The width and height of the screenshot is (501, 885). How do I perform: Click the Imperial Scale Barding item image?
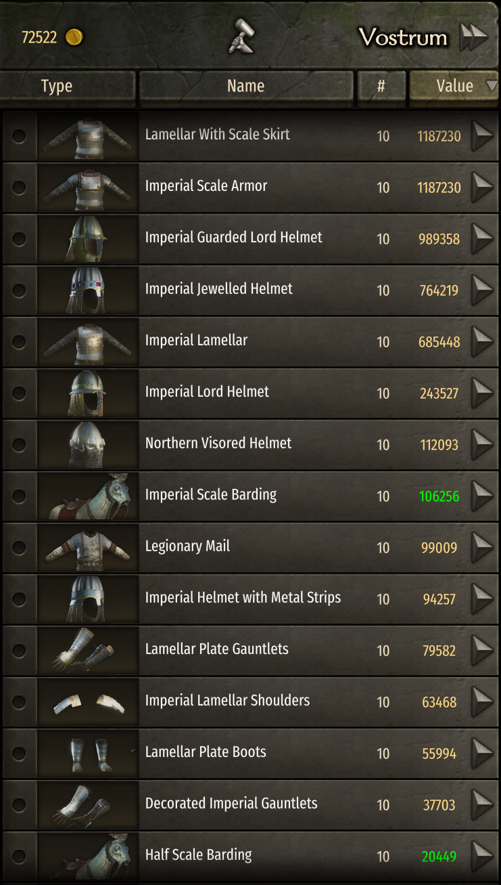(x=88, y=496)
